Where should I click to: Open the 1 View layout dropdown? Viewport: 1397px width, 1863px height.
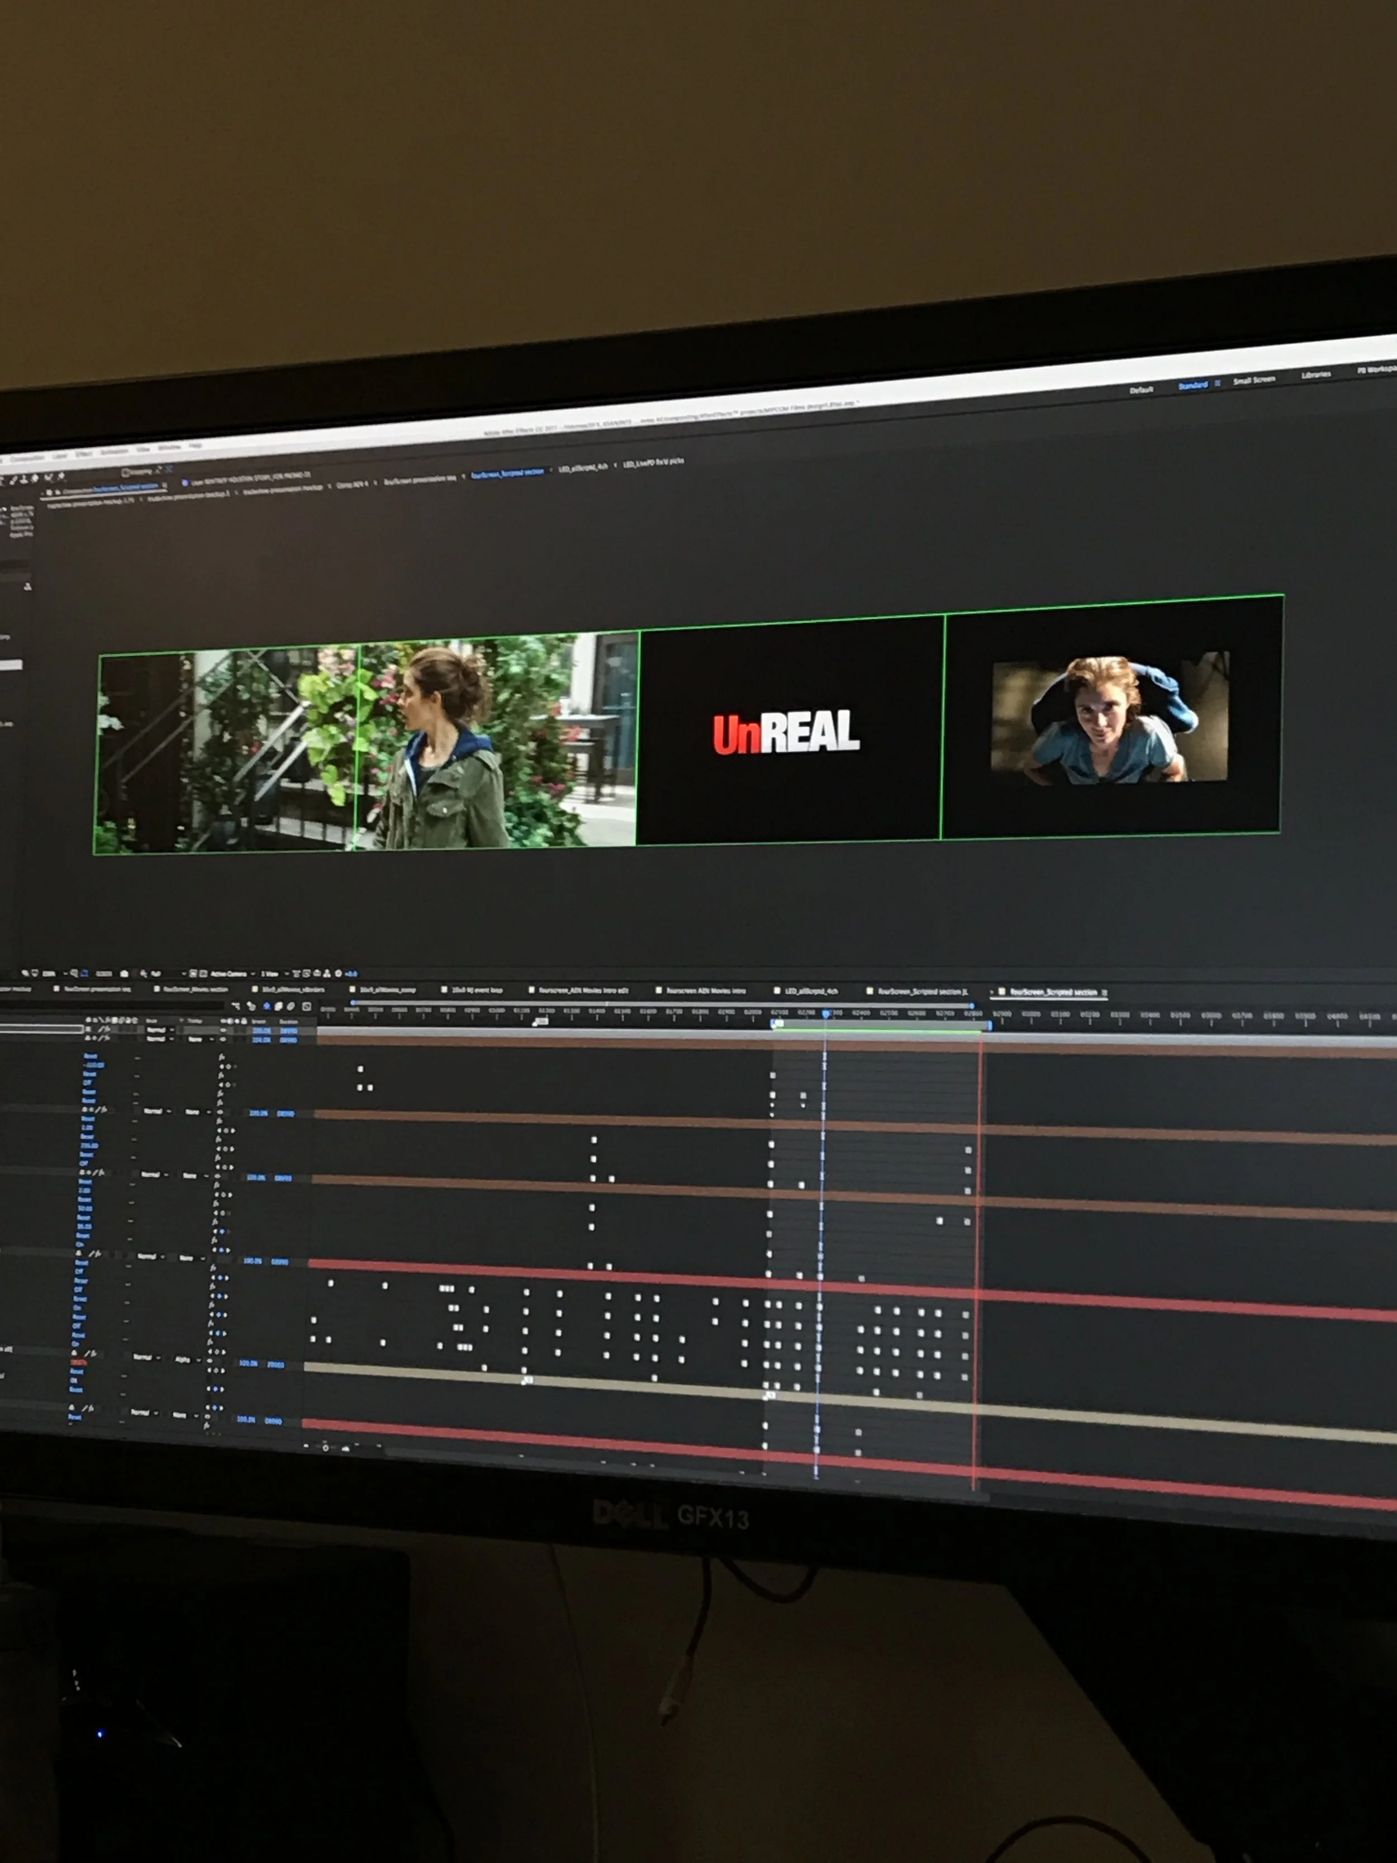click(x=274, y=974)
